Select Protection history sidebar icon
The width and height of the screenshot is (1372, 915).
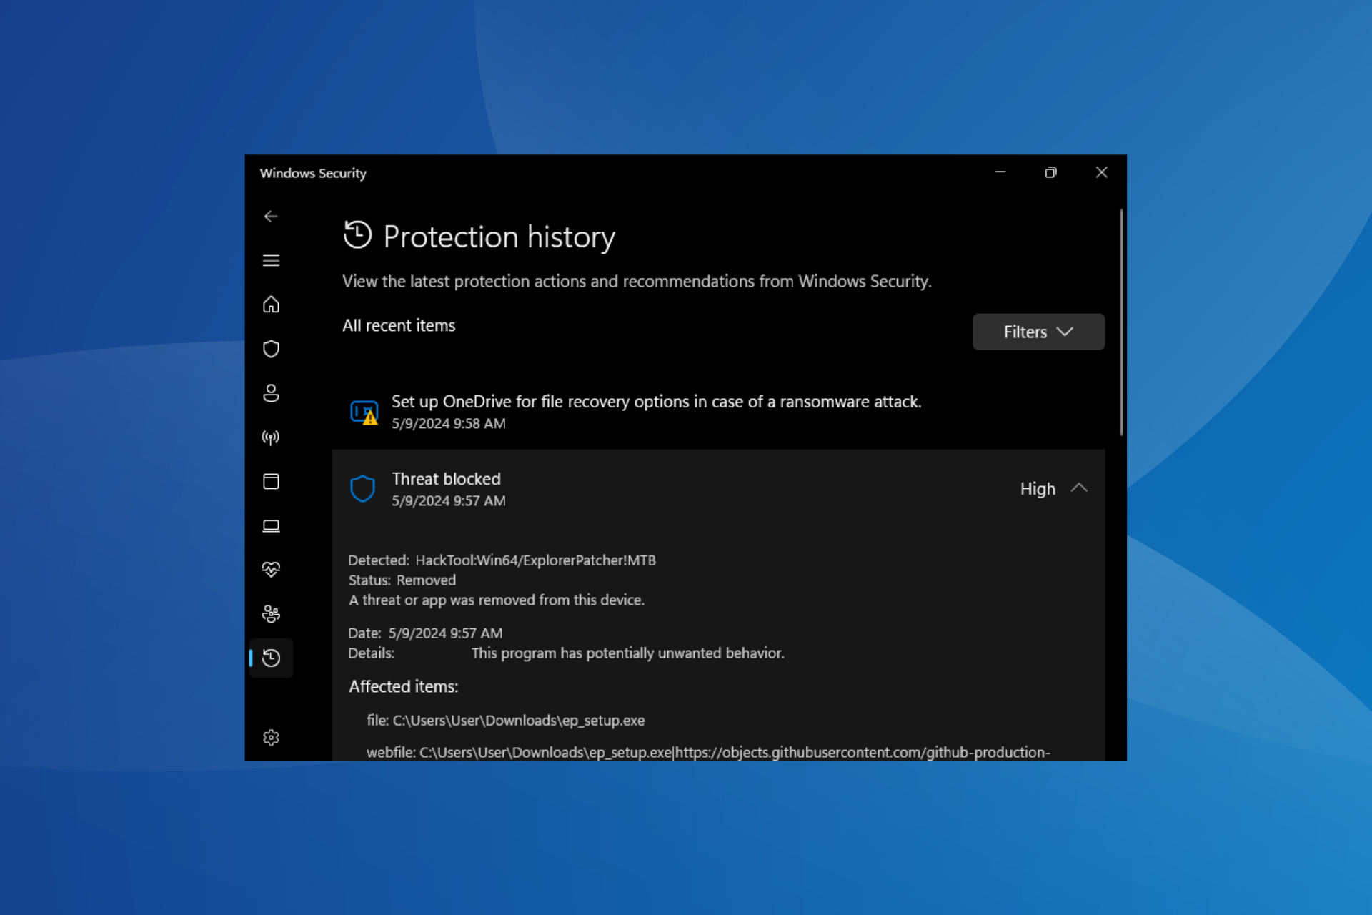point(271,658)
